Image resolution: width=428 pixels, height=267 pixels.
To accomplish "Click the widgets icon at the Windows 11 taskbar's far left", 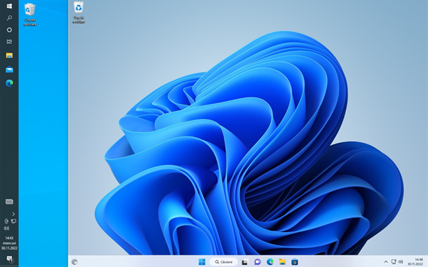I will (74, 262).
